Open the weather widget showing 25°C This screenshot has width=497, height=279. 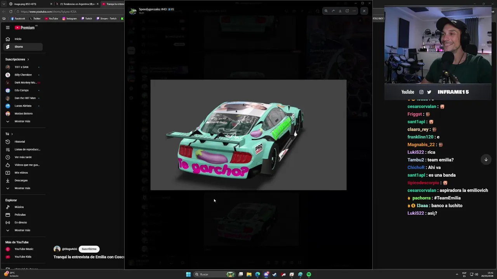pyautogui.click(x=11, y=274)
